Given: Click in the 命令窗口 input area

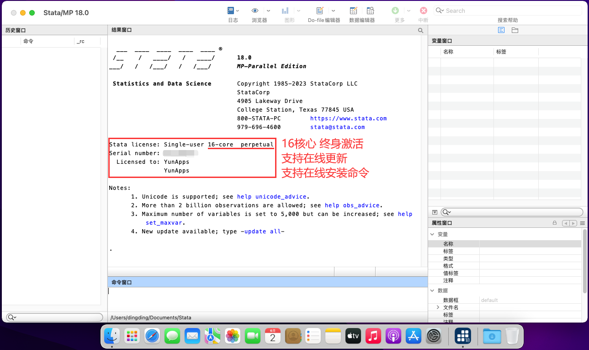Looking at the screenshot, I should [x=267, y=299].
